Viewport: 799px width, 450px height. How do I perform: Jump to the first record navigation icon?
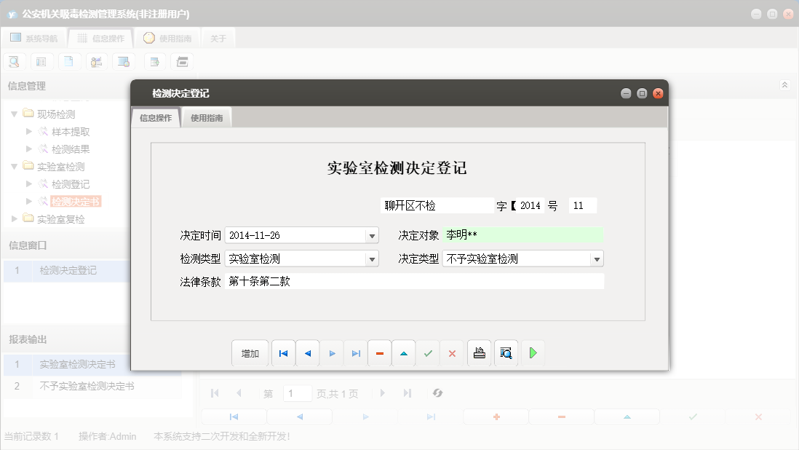[x=282, y=352]
